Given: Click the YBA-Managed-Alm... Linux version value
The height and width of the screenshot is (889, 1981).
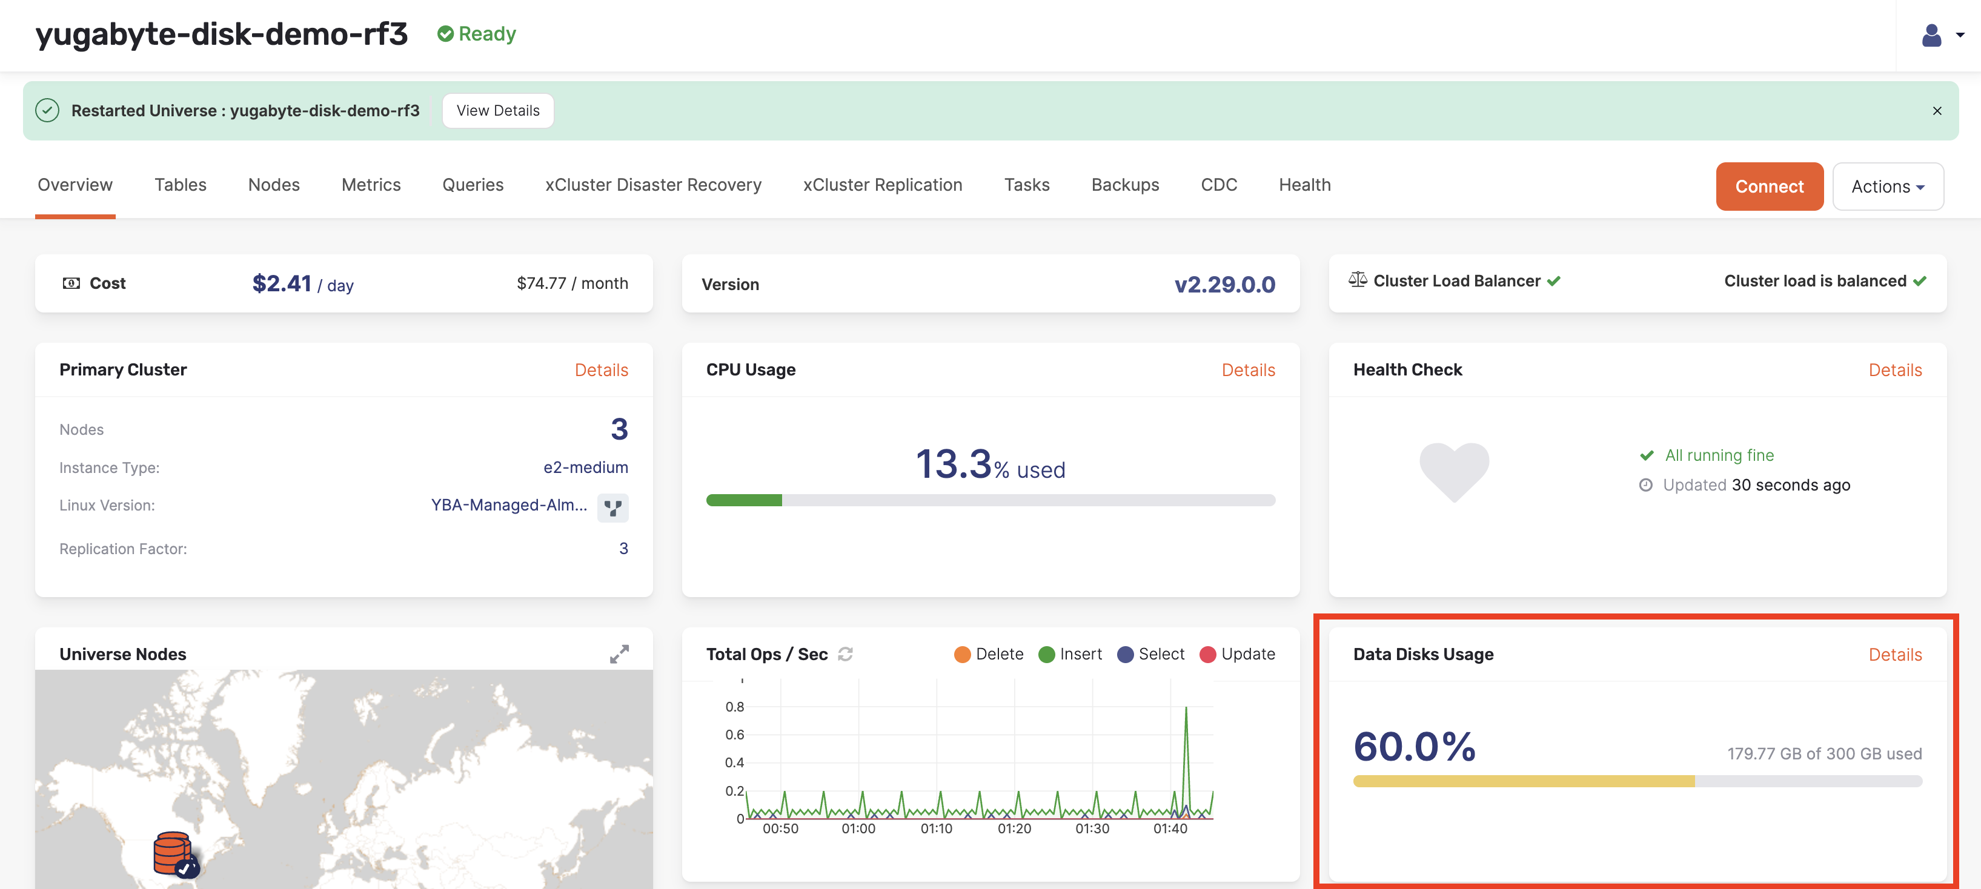Looking at the screenshot, I should 508,505.
